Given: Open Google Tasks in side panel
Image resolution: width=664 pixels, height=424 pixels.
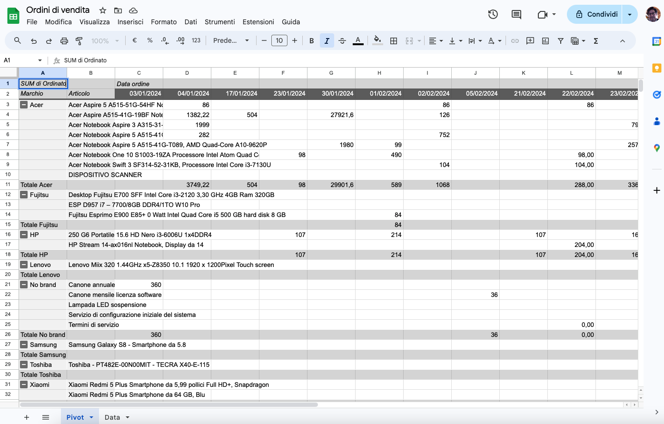Looking at the screenshot, I should (x=657, y=95).
